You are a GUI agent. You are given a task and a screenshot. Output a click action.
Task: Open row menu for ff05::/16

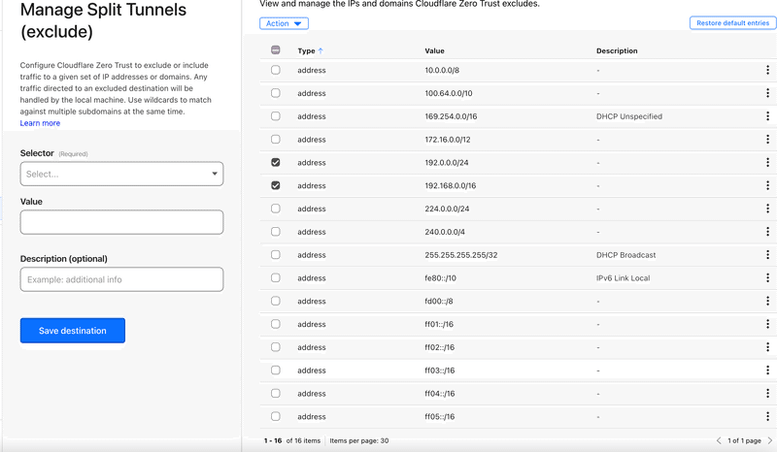767,416
